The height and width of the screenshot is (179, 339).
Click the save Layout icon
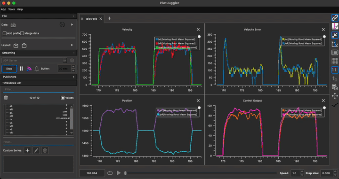(24, 45)
